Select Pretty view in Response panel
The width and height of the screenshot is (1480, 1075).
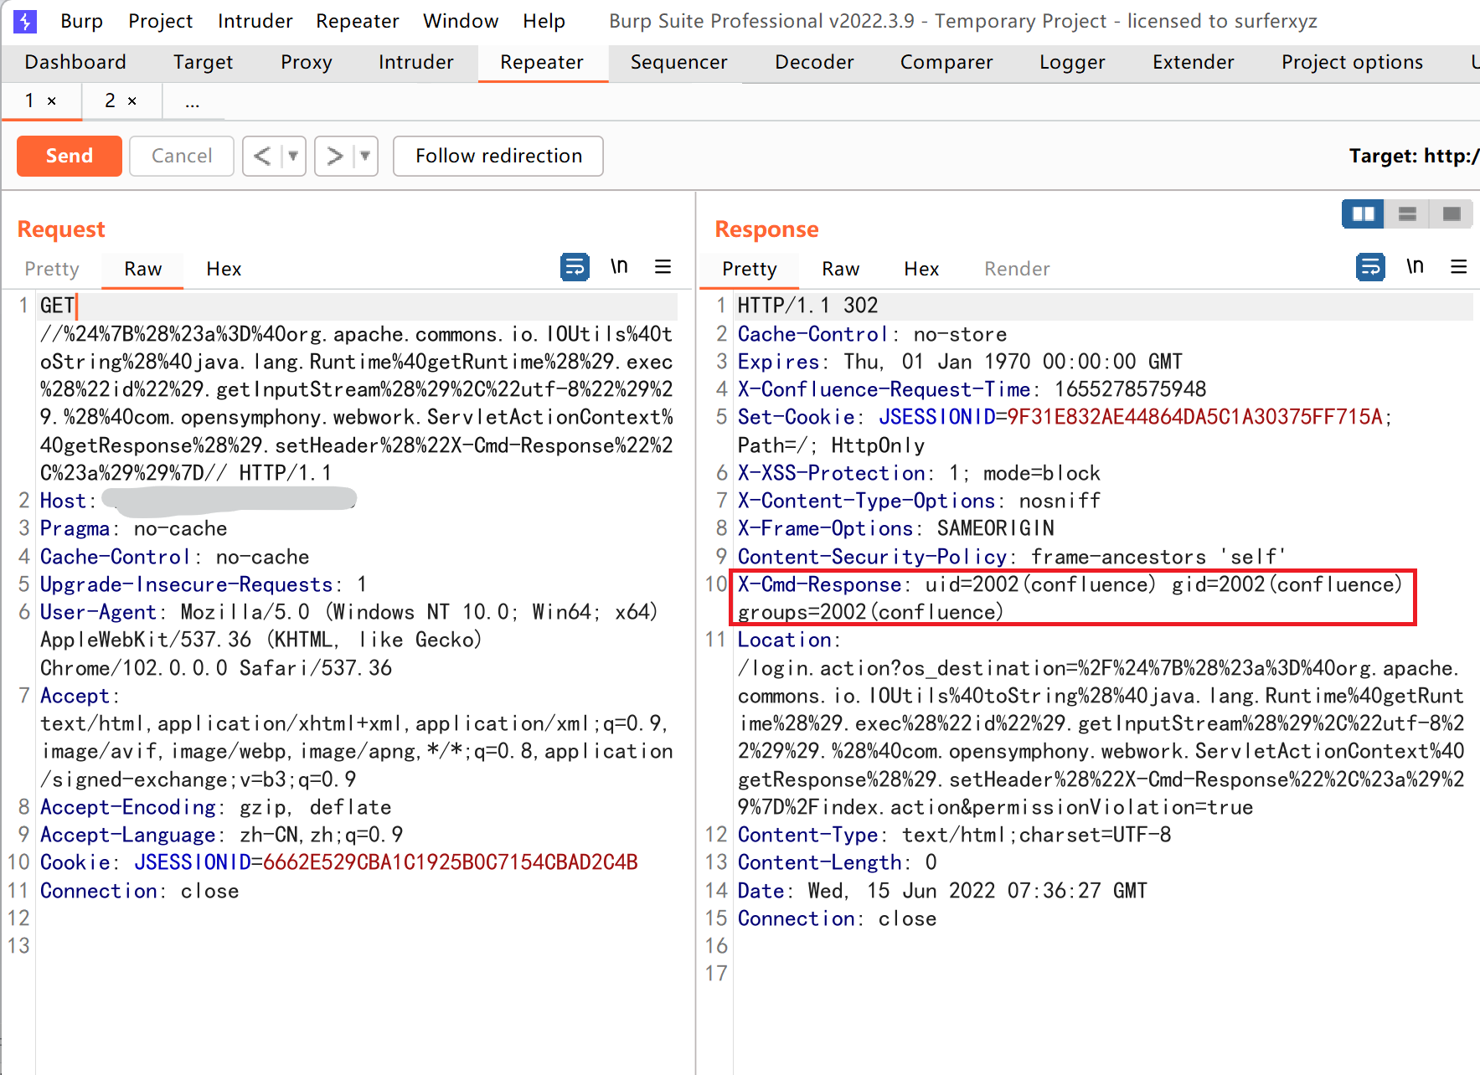[750, 269]
